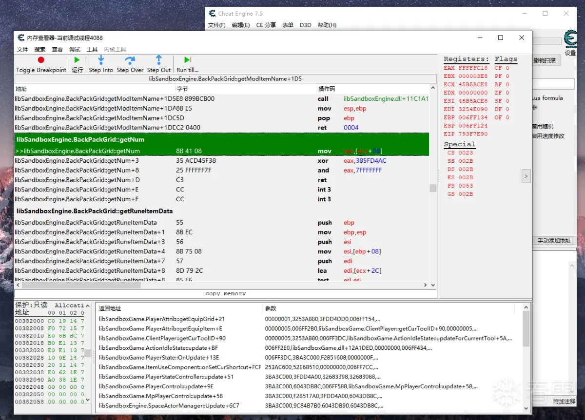
Task: Expand registers panel with side arrow button
Action: point(526,176)
